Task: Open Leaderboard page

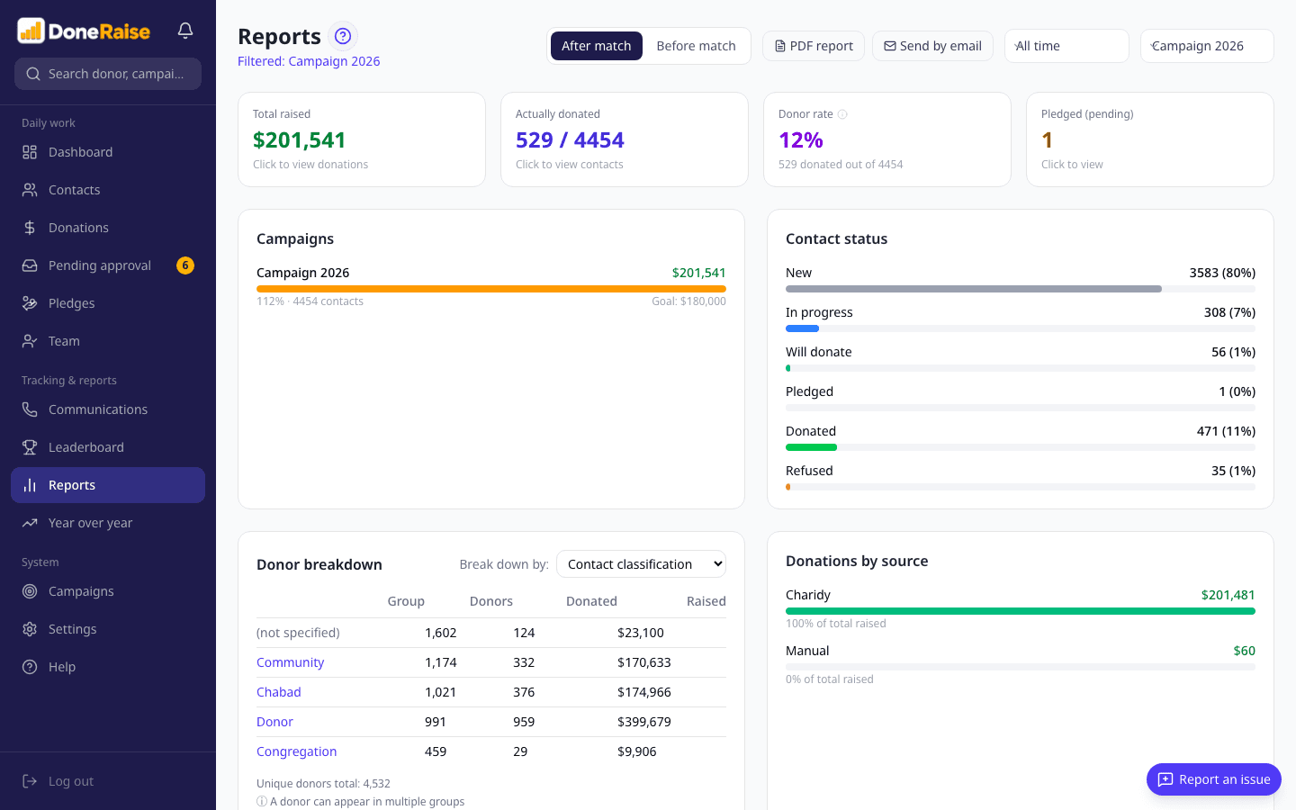Action: coord(108,447)
